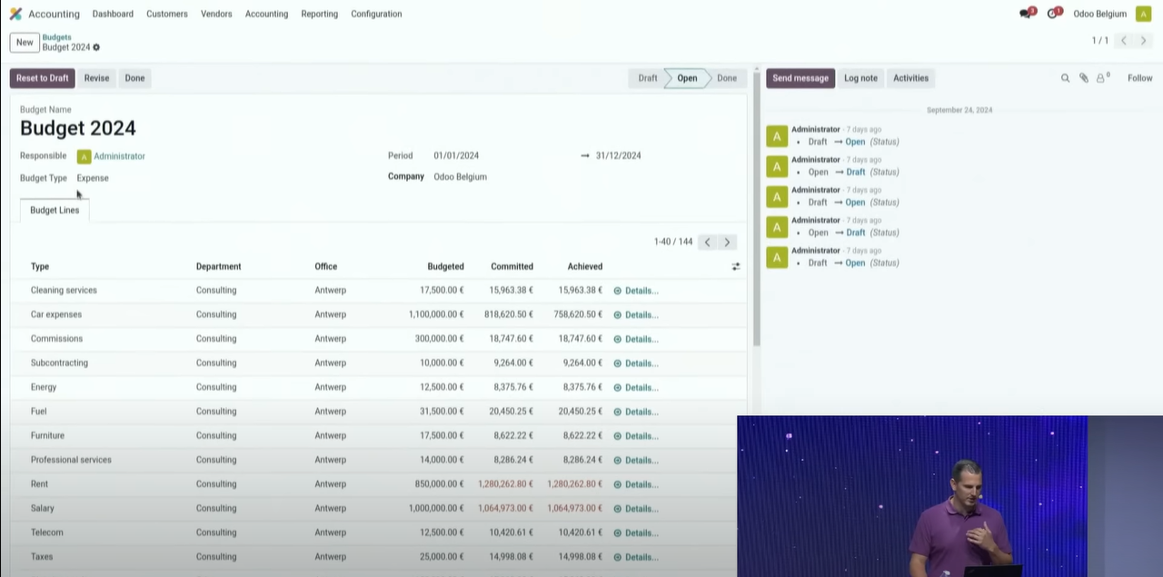Attach files with the paperclip icon
The width and height of the screenshot is (1163, 577).
[1083, 78]
